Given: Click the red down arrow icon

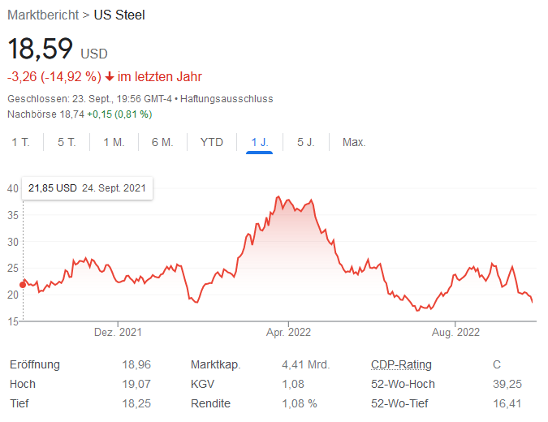Looking at the screenshot, I should [110, 77].
